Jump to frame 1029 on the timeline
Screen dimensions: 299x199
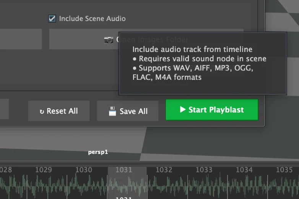tap(43, 170)
